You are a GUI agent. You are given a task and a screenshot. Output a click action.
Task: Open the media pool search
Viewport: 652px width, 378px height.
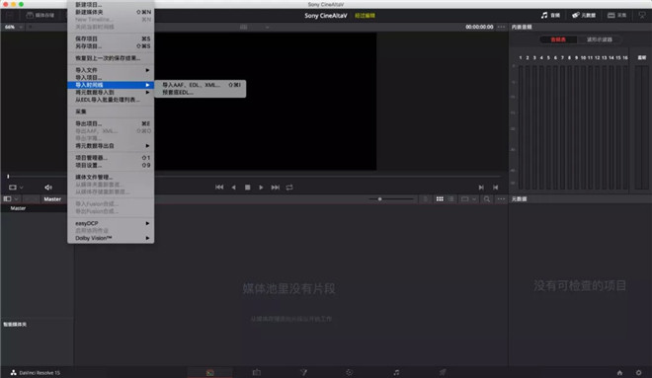tap(486, 199)
